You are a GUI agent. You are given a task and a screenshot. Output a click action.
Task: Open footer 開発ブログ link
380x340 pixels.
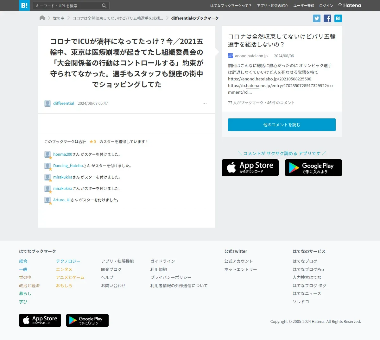click(x=111, y=269)
